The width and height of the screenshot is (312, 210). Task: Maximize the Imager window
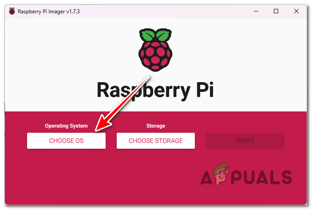click(276, 11)
